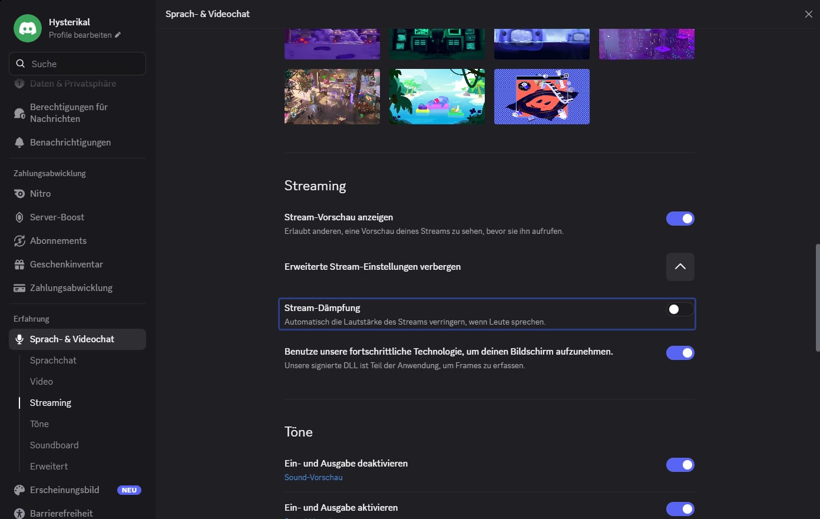The width and height of the screenshot is (820, 519).
Task: Jump to Töne subsection in sidebar
Action: click(39, 424)
